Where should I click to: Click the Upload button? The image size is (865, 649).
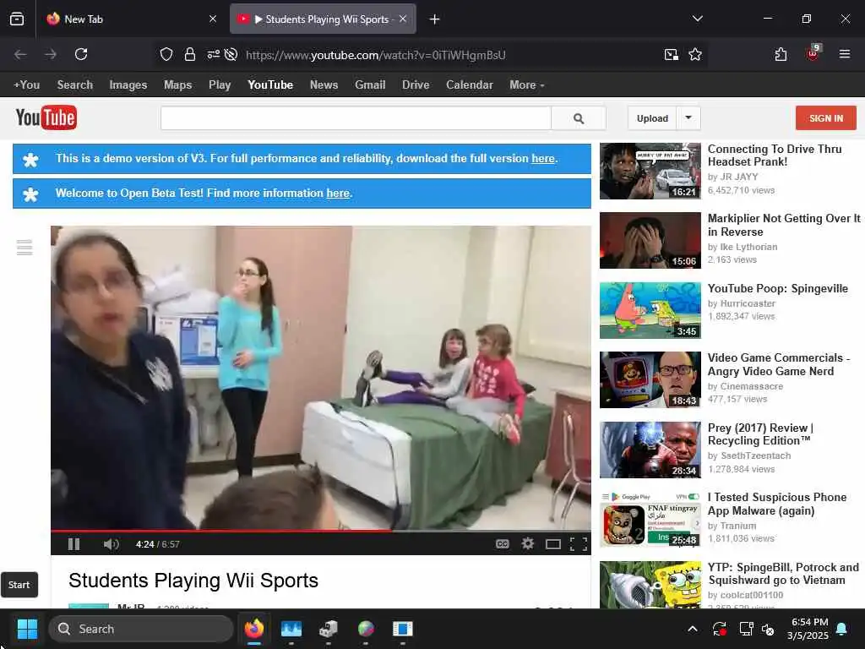[x=652, y=118]
